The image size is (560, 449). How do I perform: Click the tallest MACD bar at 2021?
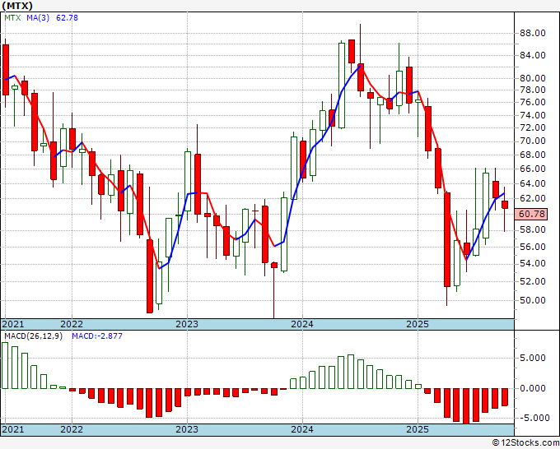tap(5, 366)
